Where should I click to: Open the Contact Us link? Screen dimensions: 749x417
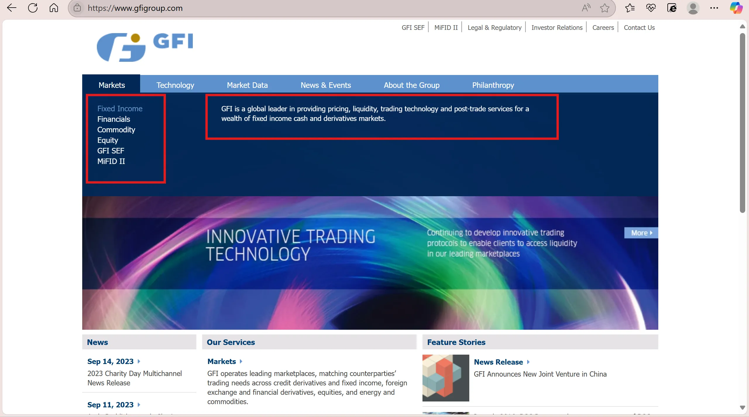639,28
